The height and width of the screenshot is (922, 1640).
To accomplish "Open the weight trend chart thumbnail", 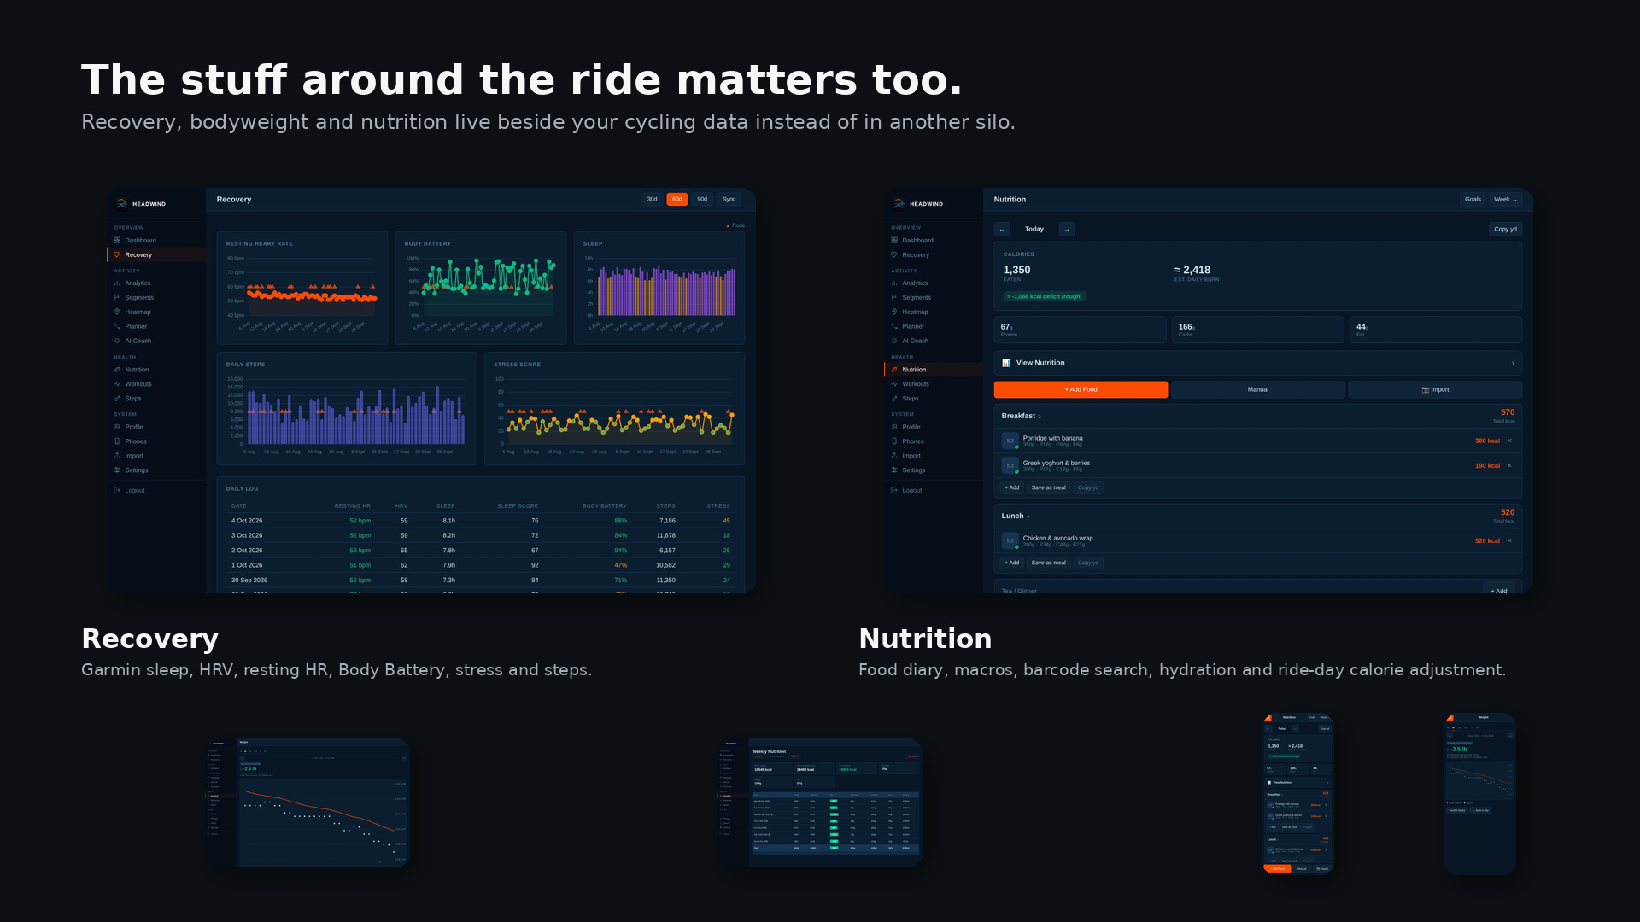I will click(x=307, y=802).
